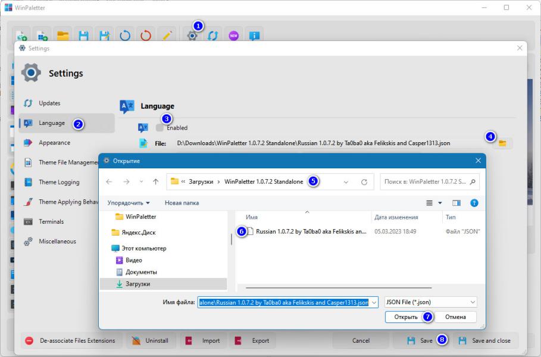This screenshot has height=357, width=541.
Task: Browse for language file with folder icon
Action: tap(502, 143)
